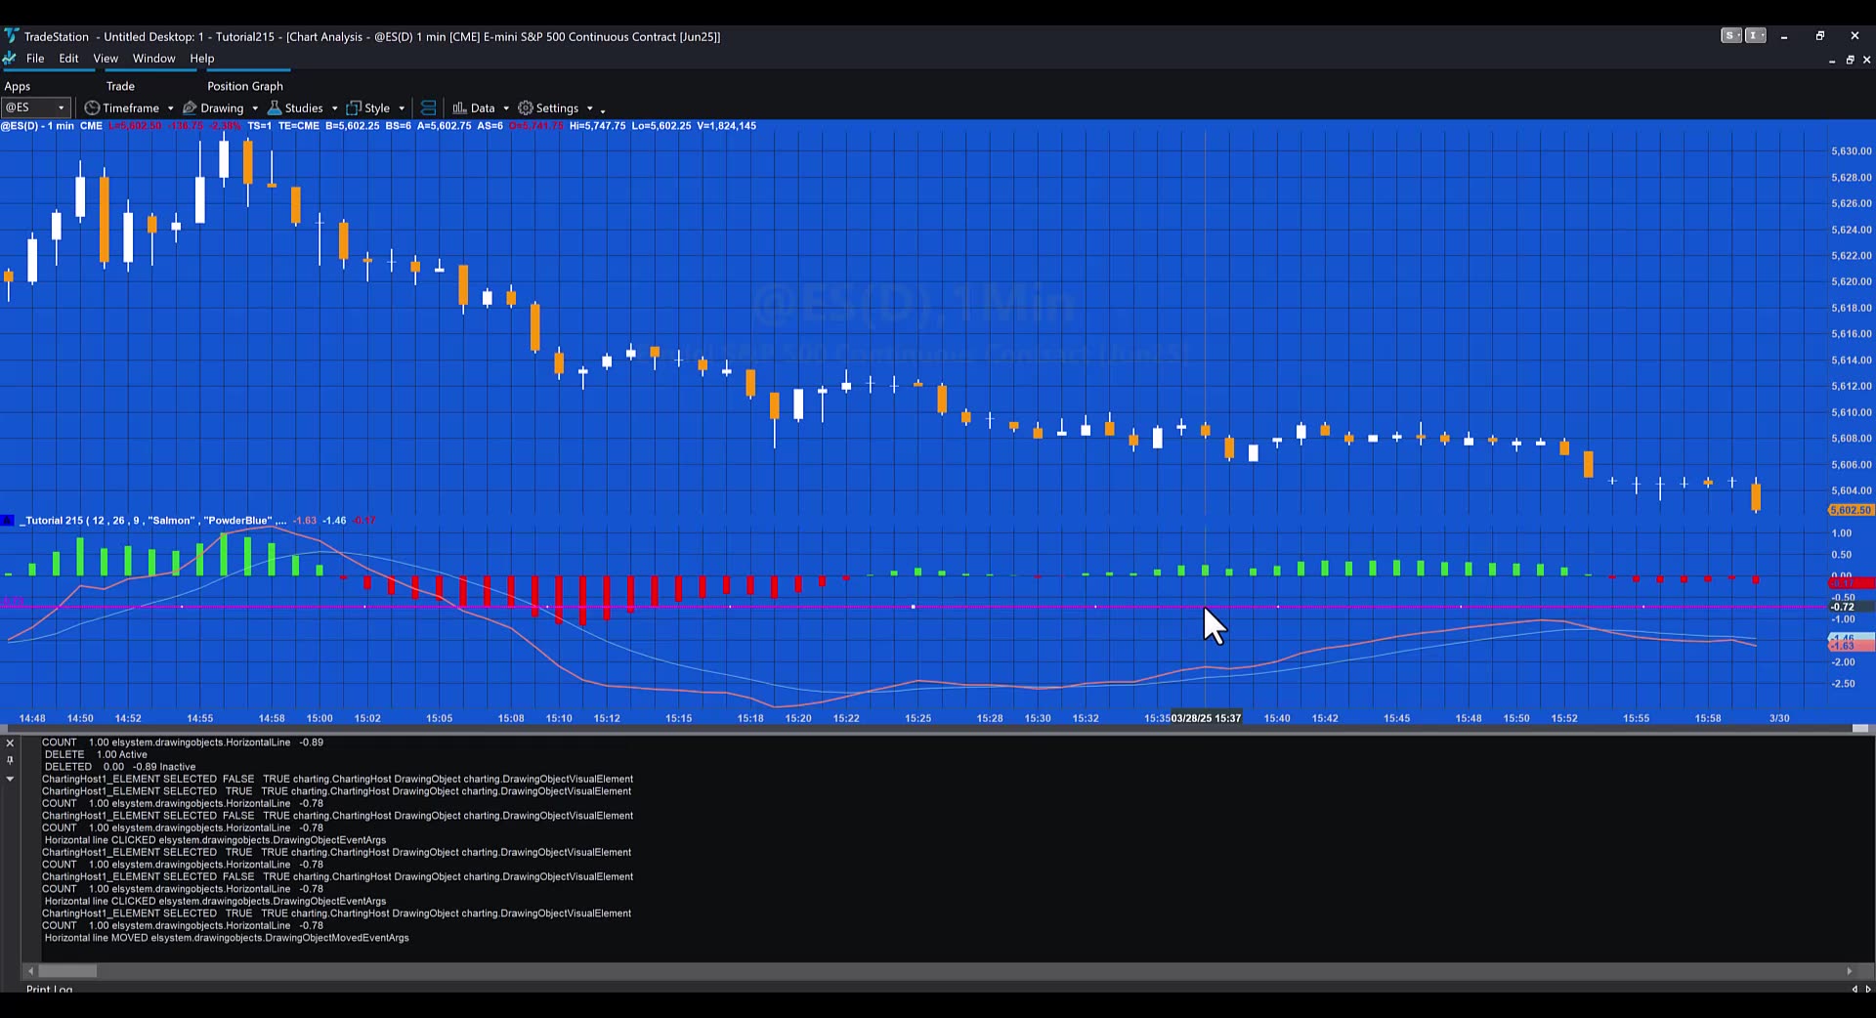Close the log panel with its X button
Screen dimensions: 1876x1018
(x=9, y=742)
